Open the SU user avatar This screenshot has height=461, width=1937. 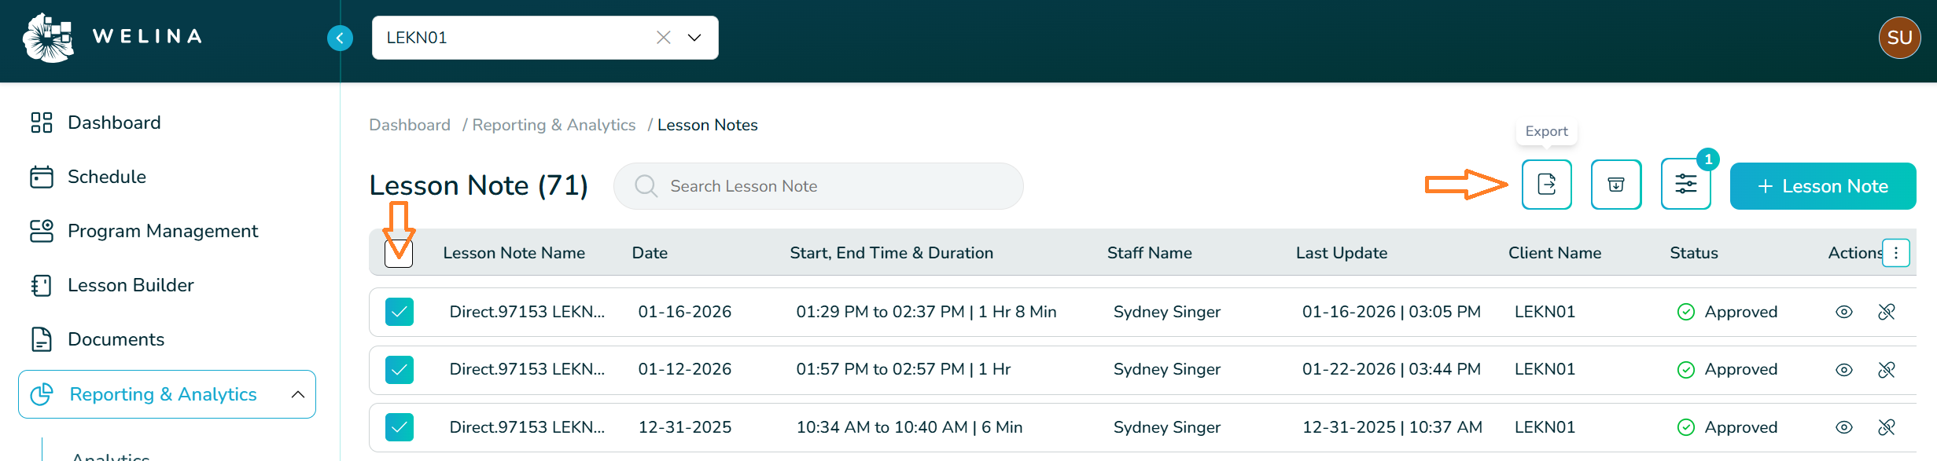(1899, 38)
